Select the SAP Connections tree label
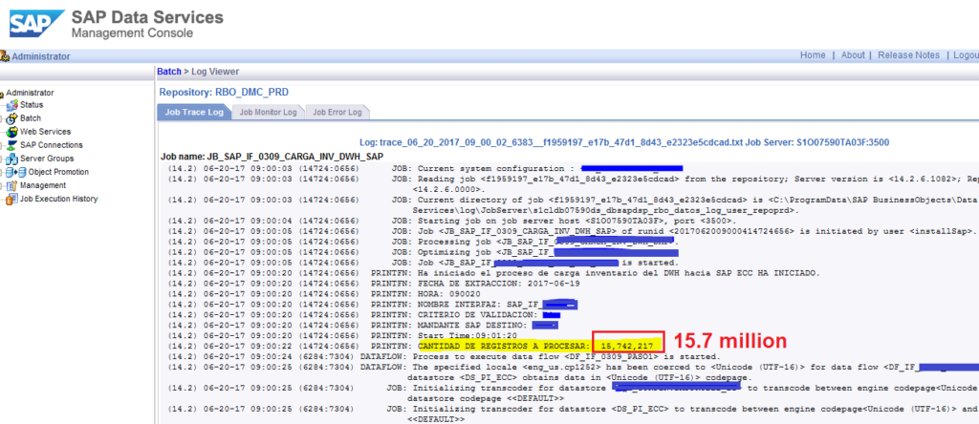979x424 pixels. click(52, 144)
